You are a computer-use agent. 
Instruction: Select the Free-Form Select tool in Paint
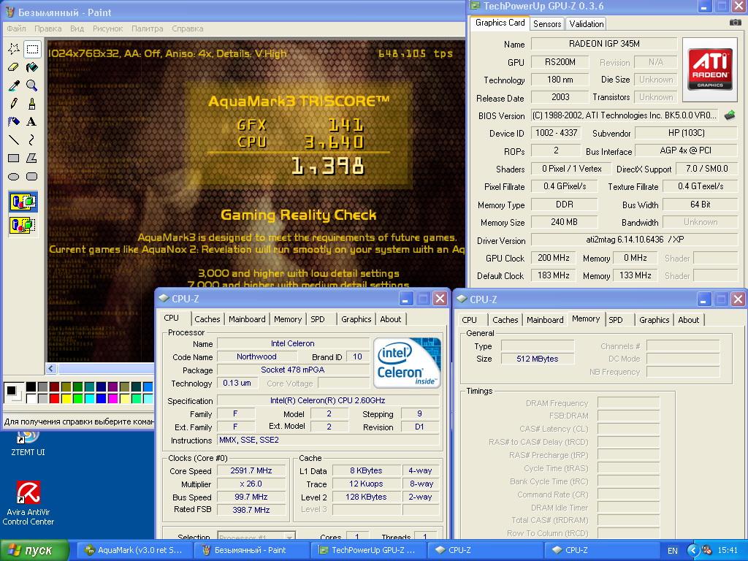(x=13, y=49)
